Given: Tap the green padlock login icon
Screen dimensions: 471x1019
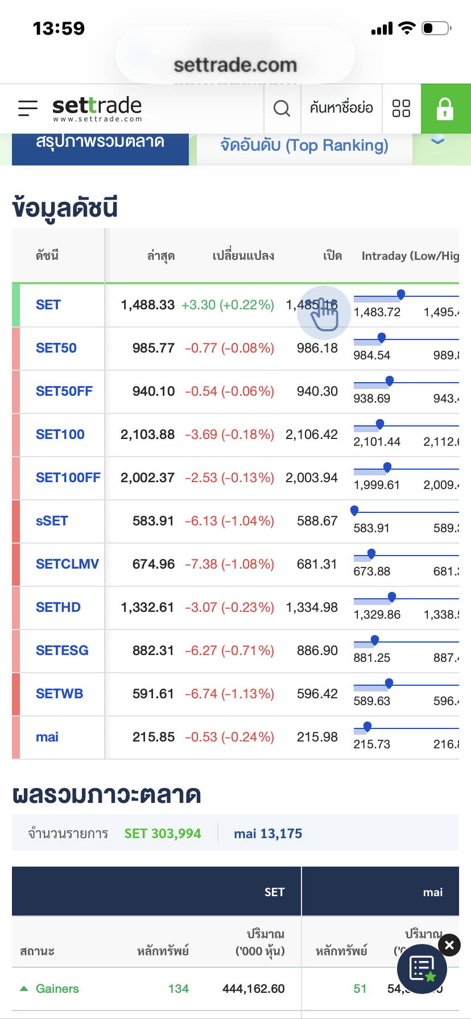Looking at the screenshot, I should tap(445, 109).
